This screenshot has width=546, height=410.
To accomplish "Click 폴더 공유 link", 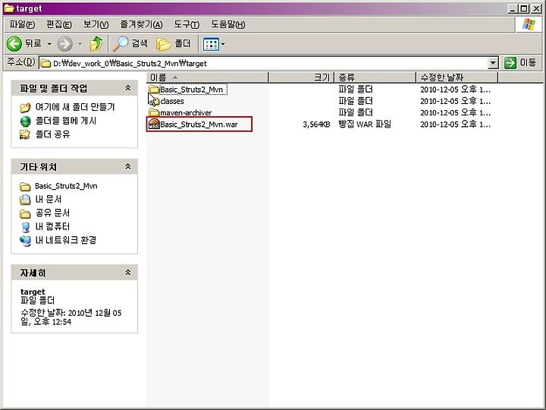I will tap(52, 134).
